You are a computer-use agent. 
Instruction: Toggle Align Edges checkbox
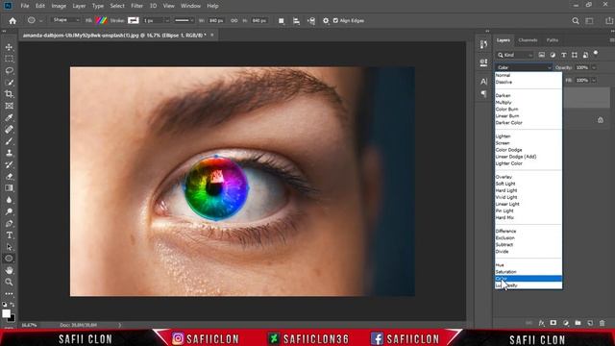coord(335,21)
